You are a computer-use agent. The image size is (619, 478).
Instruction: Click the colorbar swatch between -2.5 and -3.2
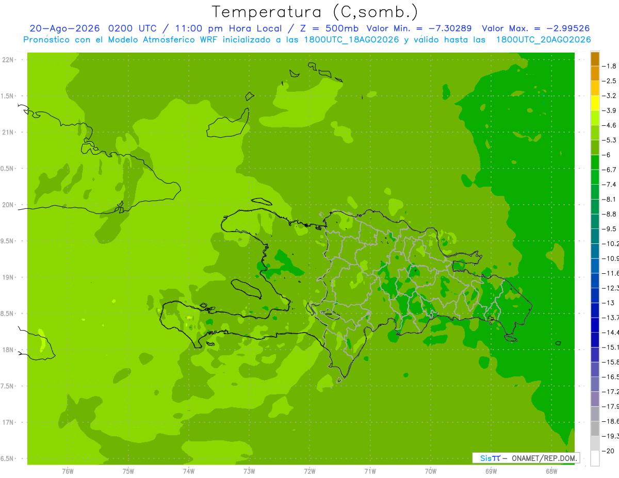(x=595, y=88)
